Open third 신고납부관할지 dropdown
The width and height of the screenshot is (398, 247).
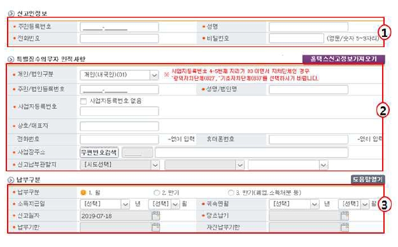288,165
